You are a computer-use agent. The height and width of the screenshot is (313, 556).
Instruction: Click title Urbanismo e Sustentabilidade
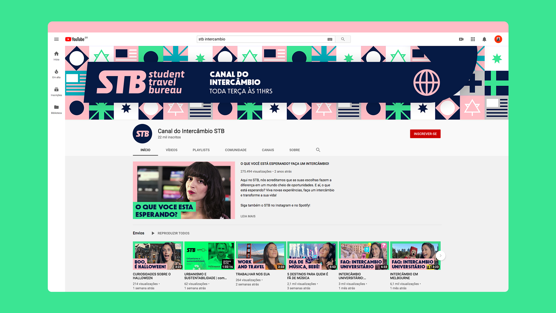click(206, 276)
